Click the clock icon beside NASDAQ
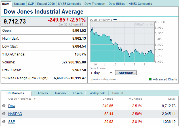The width and height of the screenshot is (179, 126). pyautogui.click(x=4, y=114)
